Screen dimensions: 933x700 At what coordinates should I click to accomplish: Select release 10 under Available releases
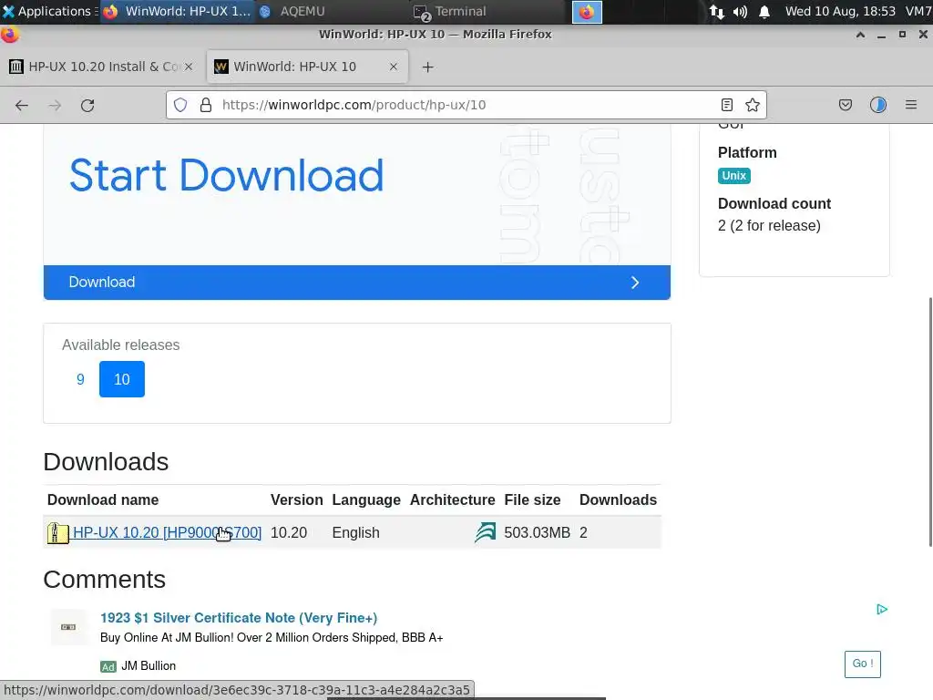(x=122, y=379)
